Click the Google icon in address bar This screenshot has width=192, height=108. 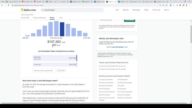(160, 5)
